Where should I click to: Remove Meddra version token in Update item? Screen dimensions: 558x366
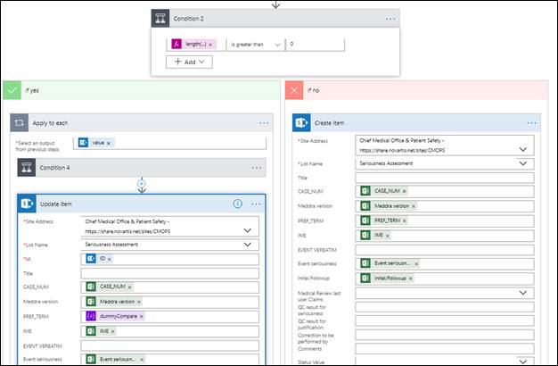coord(139,302)
